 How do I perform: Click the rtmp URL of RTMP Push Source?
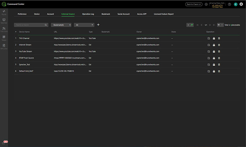70,58
